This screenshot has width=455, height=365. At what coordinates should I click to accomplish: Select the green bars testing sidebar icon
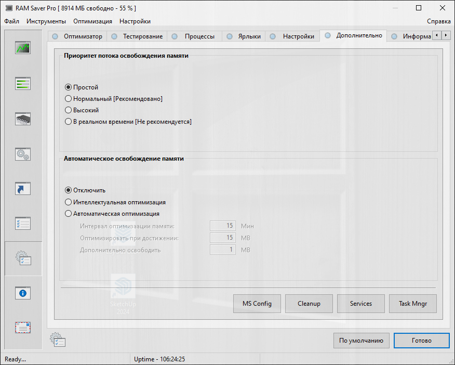(23, 83)
